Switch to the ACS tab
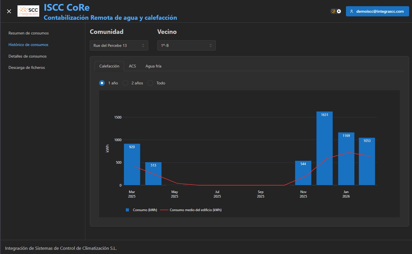This screenshot has height=254, width=412. 132,66
